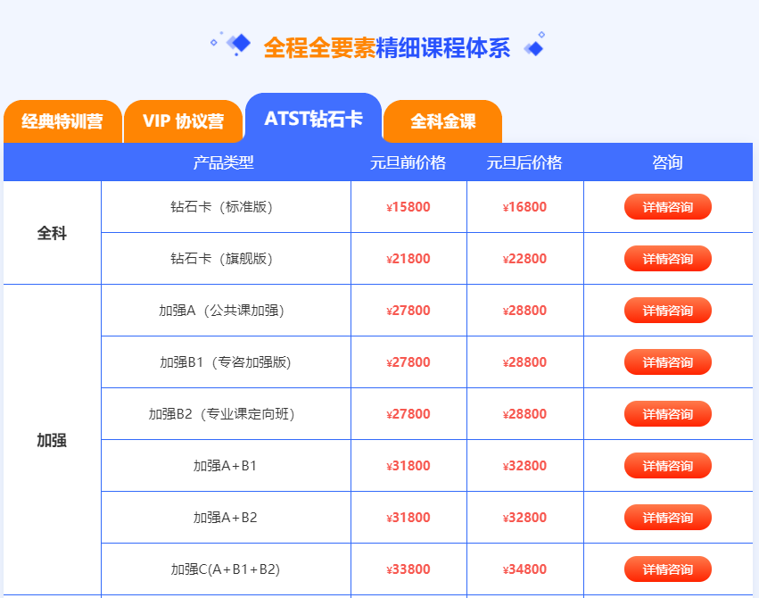The image size is (759, 598).
Task: Click the diamond icon left of the title
Action: pos(235,44)
